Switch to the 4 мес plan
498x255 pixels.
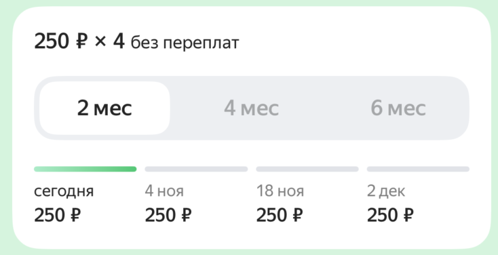[x=251, y=109]
